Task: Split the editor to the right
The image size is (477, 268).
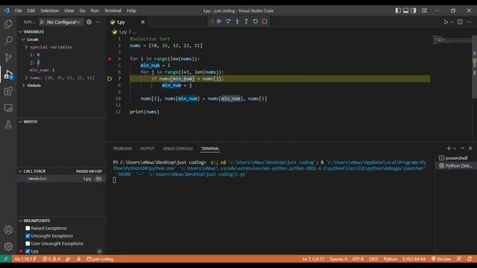Action: tap(460, 22)
